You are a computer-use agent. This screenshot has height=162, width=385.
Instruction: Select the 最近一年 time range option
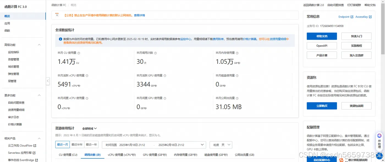click(x=91, y=144)
